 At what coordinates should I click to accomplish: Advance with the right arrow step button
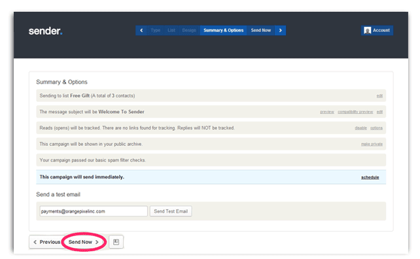[280, 30]
